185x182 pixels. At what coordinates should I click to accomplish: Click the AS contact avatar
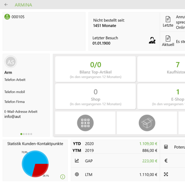[11, 62]
